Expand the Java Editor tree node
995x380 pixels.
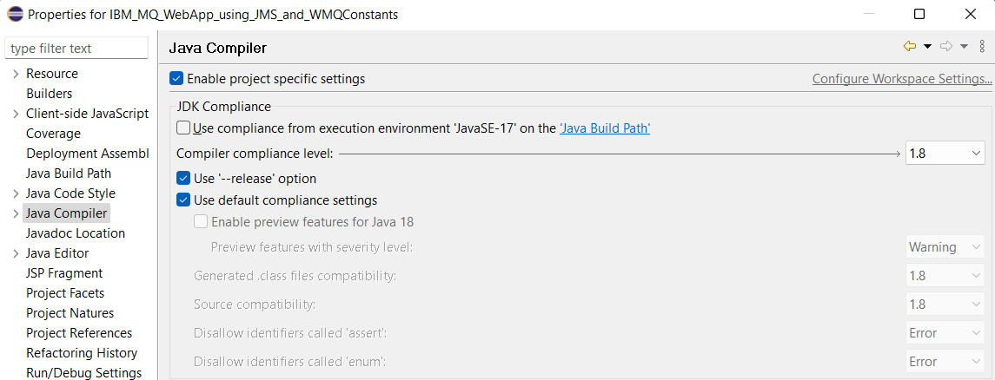pos(16,254)
